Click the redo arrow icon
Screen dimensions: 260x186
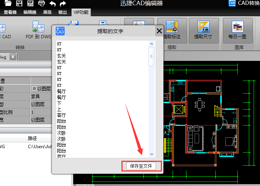click(x=63, y=4)
